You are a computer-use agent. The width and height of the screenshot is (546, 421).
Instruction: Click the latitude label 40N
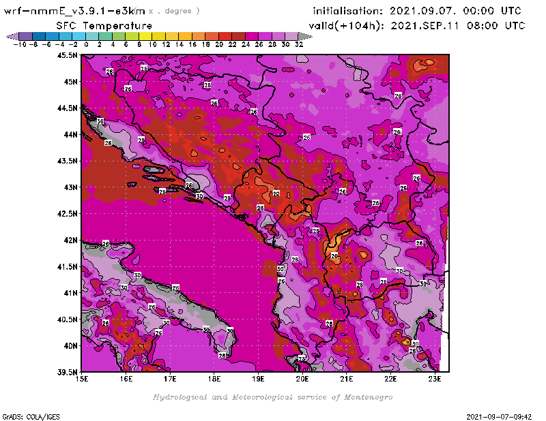pos(70,346)
